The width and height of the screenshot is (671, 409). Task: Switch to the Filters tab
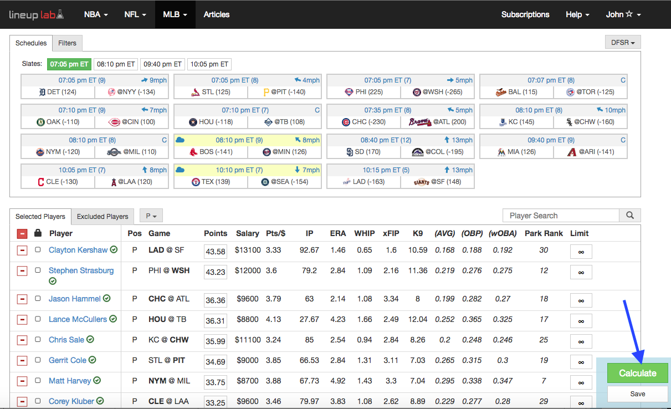tap(68, 43)
